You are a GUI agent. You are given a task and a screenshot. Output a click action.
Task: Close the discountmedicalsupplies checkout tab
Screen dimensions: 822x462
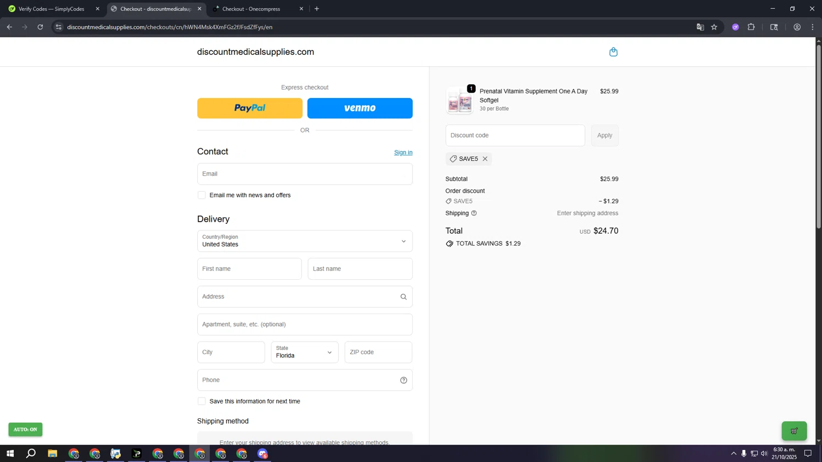click(199, 9)
